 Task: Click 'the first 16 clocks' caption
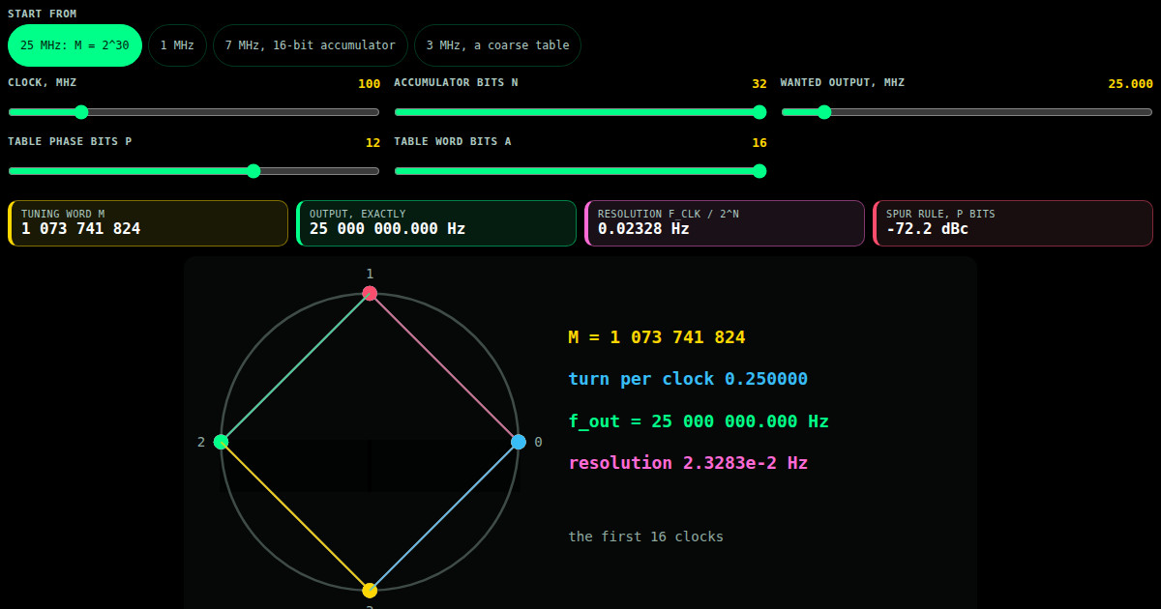point(645,536)
